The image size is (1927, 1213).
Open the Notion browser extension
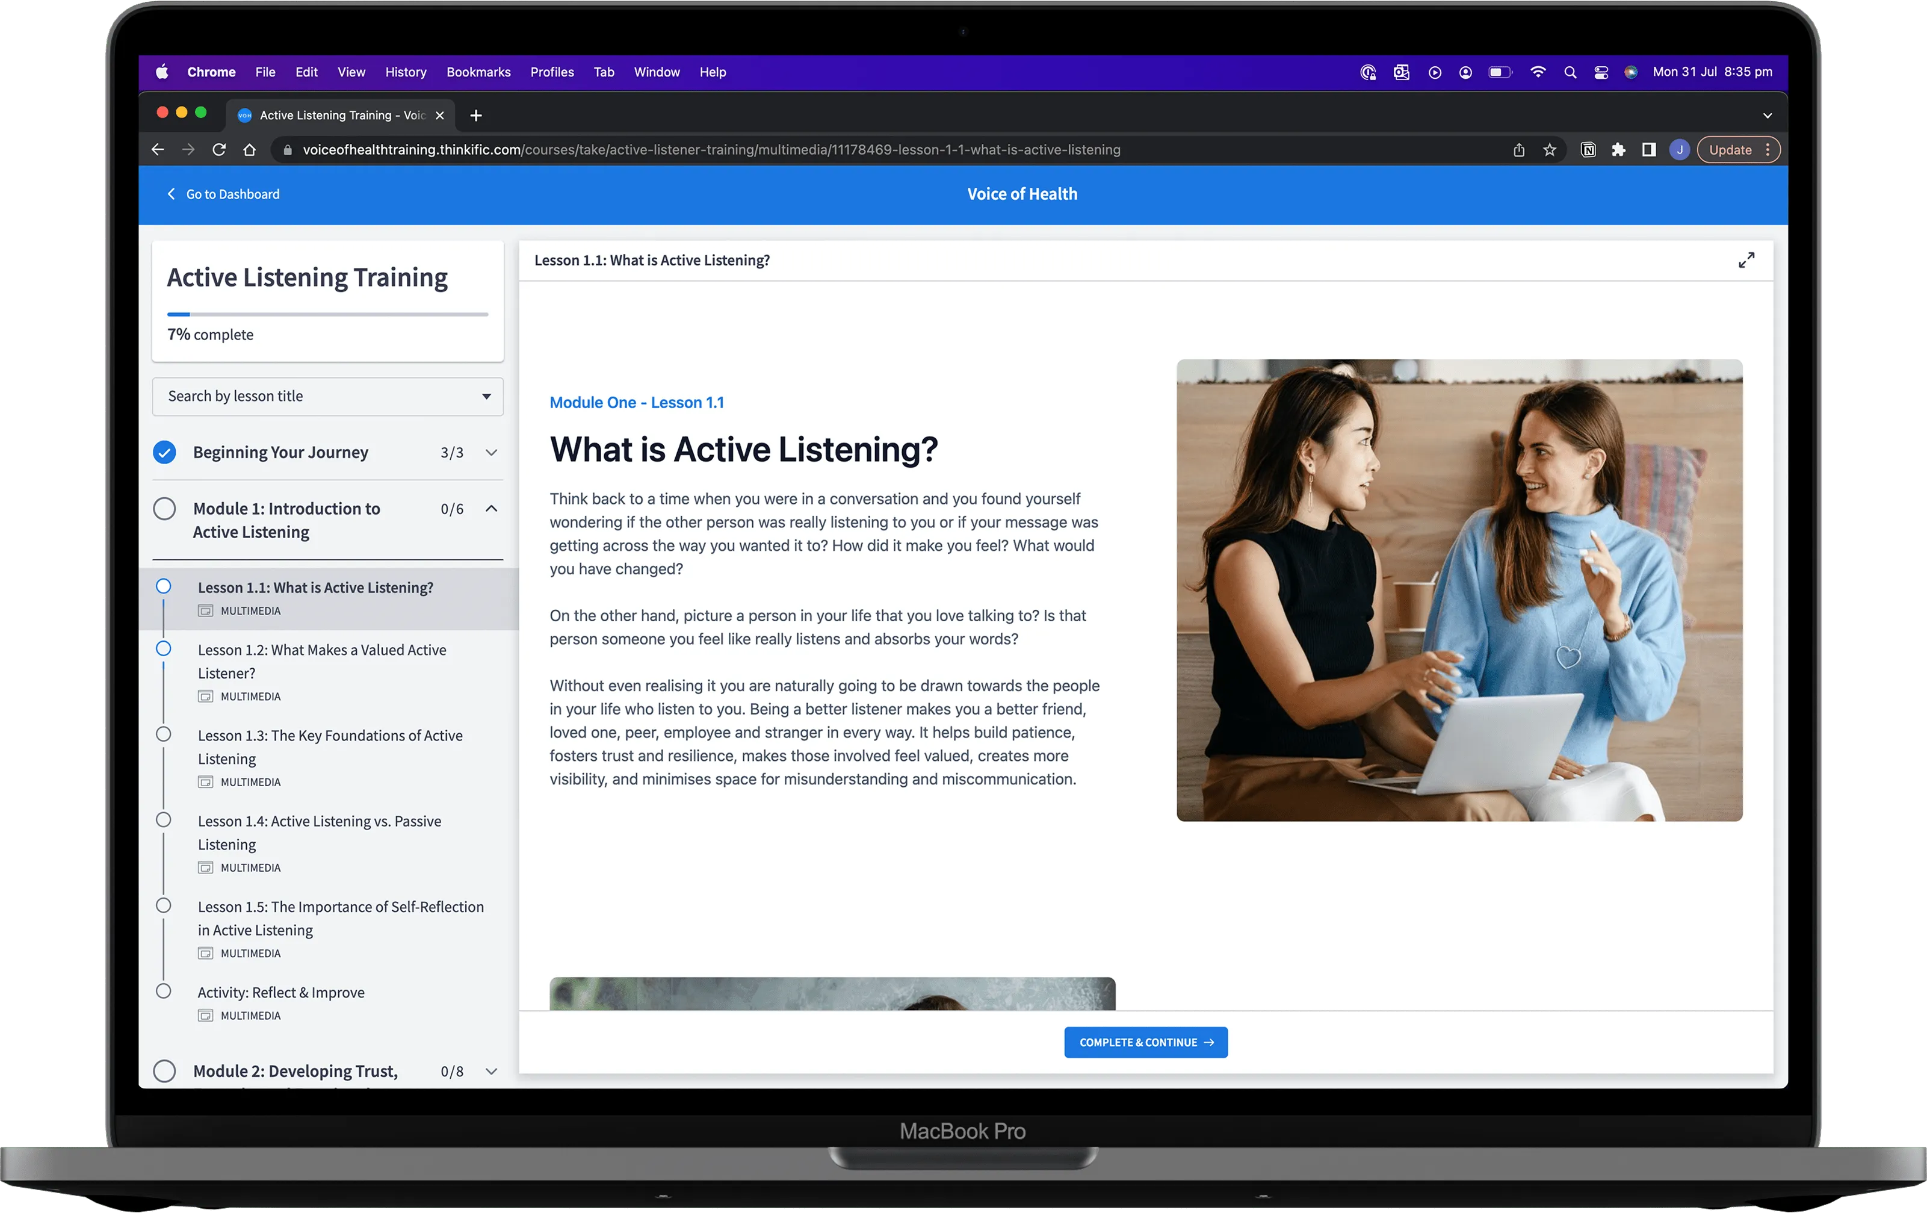tap(1589, 150)
